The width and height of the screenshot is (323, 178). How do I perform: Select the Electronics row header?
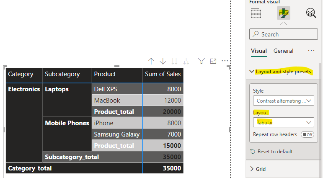[24, 123]
